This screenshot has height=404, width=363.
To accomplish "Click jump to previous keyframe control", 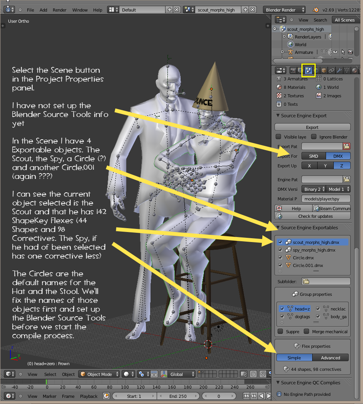I will coord(254,396).
